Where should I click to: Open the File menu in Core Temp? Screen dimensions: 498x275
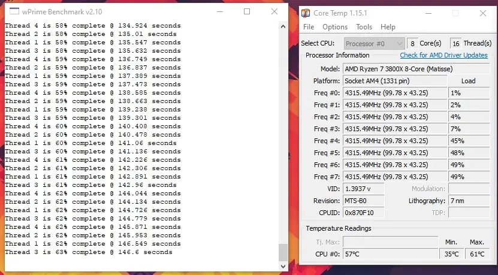click(309, 27)
